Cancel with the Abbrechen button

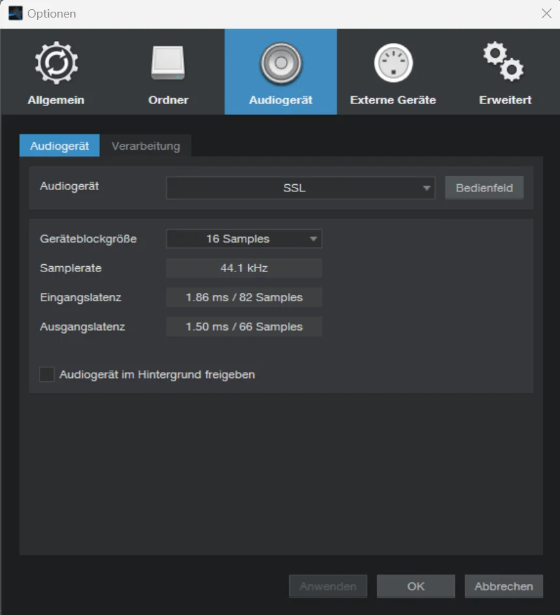pos(504,586)
